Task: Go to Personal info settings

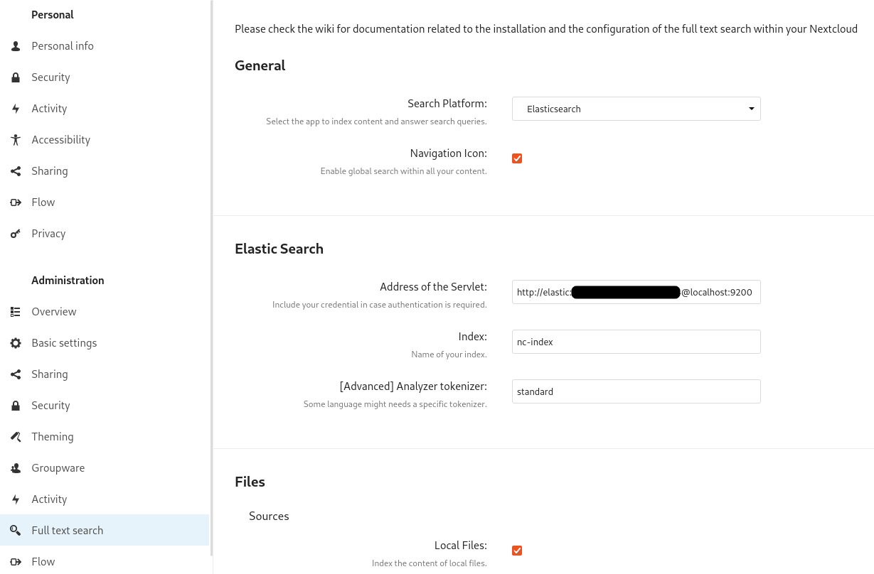Action: pyautogui.click(x=62, y=45)
